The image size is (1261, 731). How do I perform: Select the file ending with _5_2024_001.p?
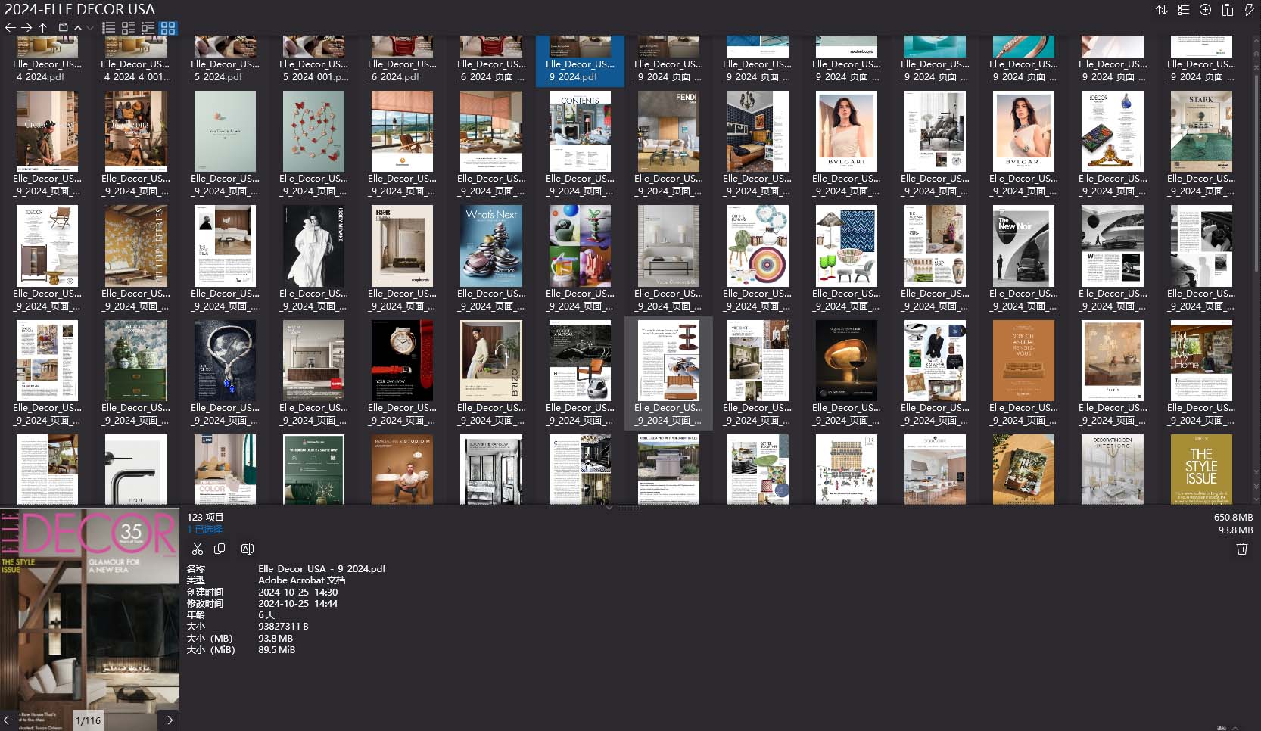314,61
